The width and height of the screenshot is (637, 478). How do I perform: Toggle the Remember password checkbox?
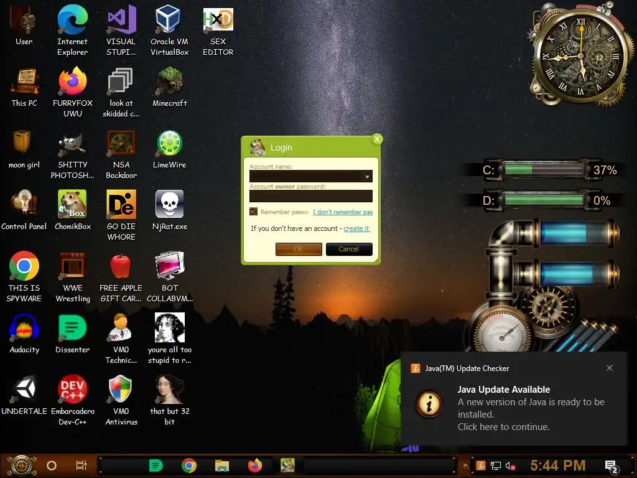coord(254,212)
